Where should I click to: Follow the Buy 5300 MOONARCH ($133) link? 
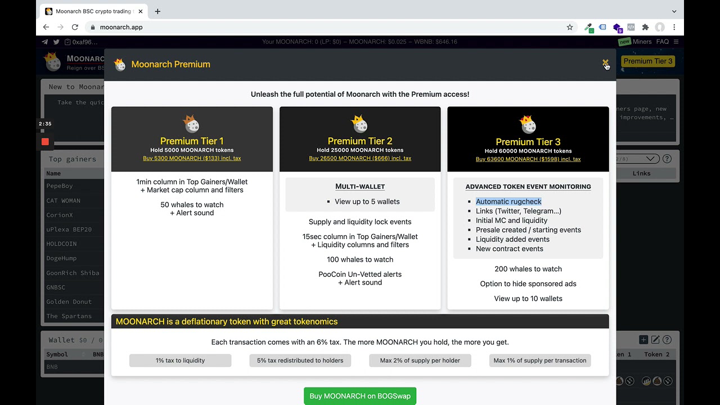click(x=192, y=158)
